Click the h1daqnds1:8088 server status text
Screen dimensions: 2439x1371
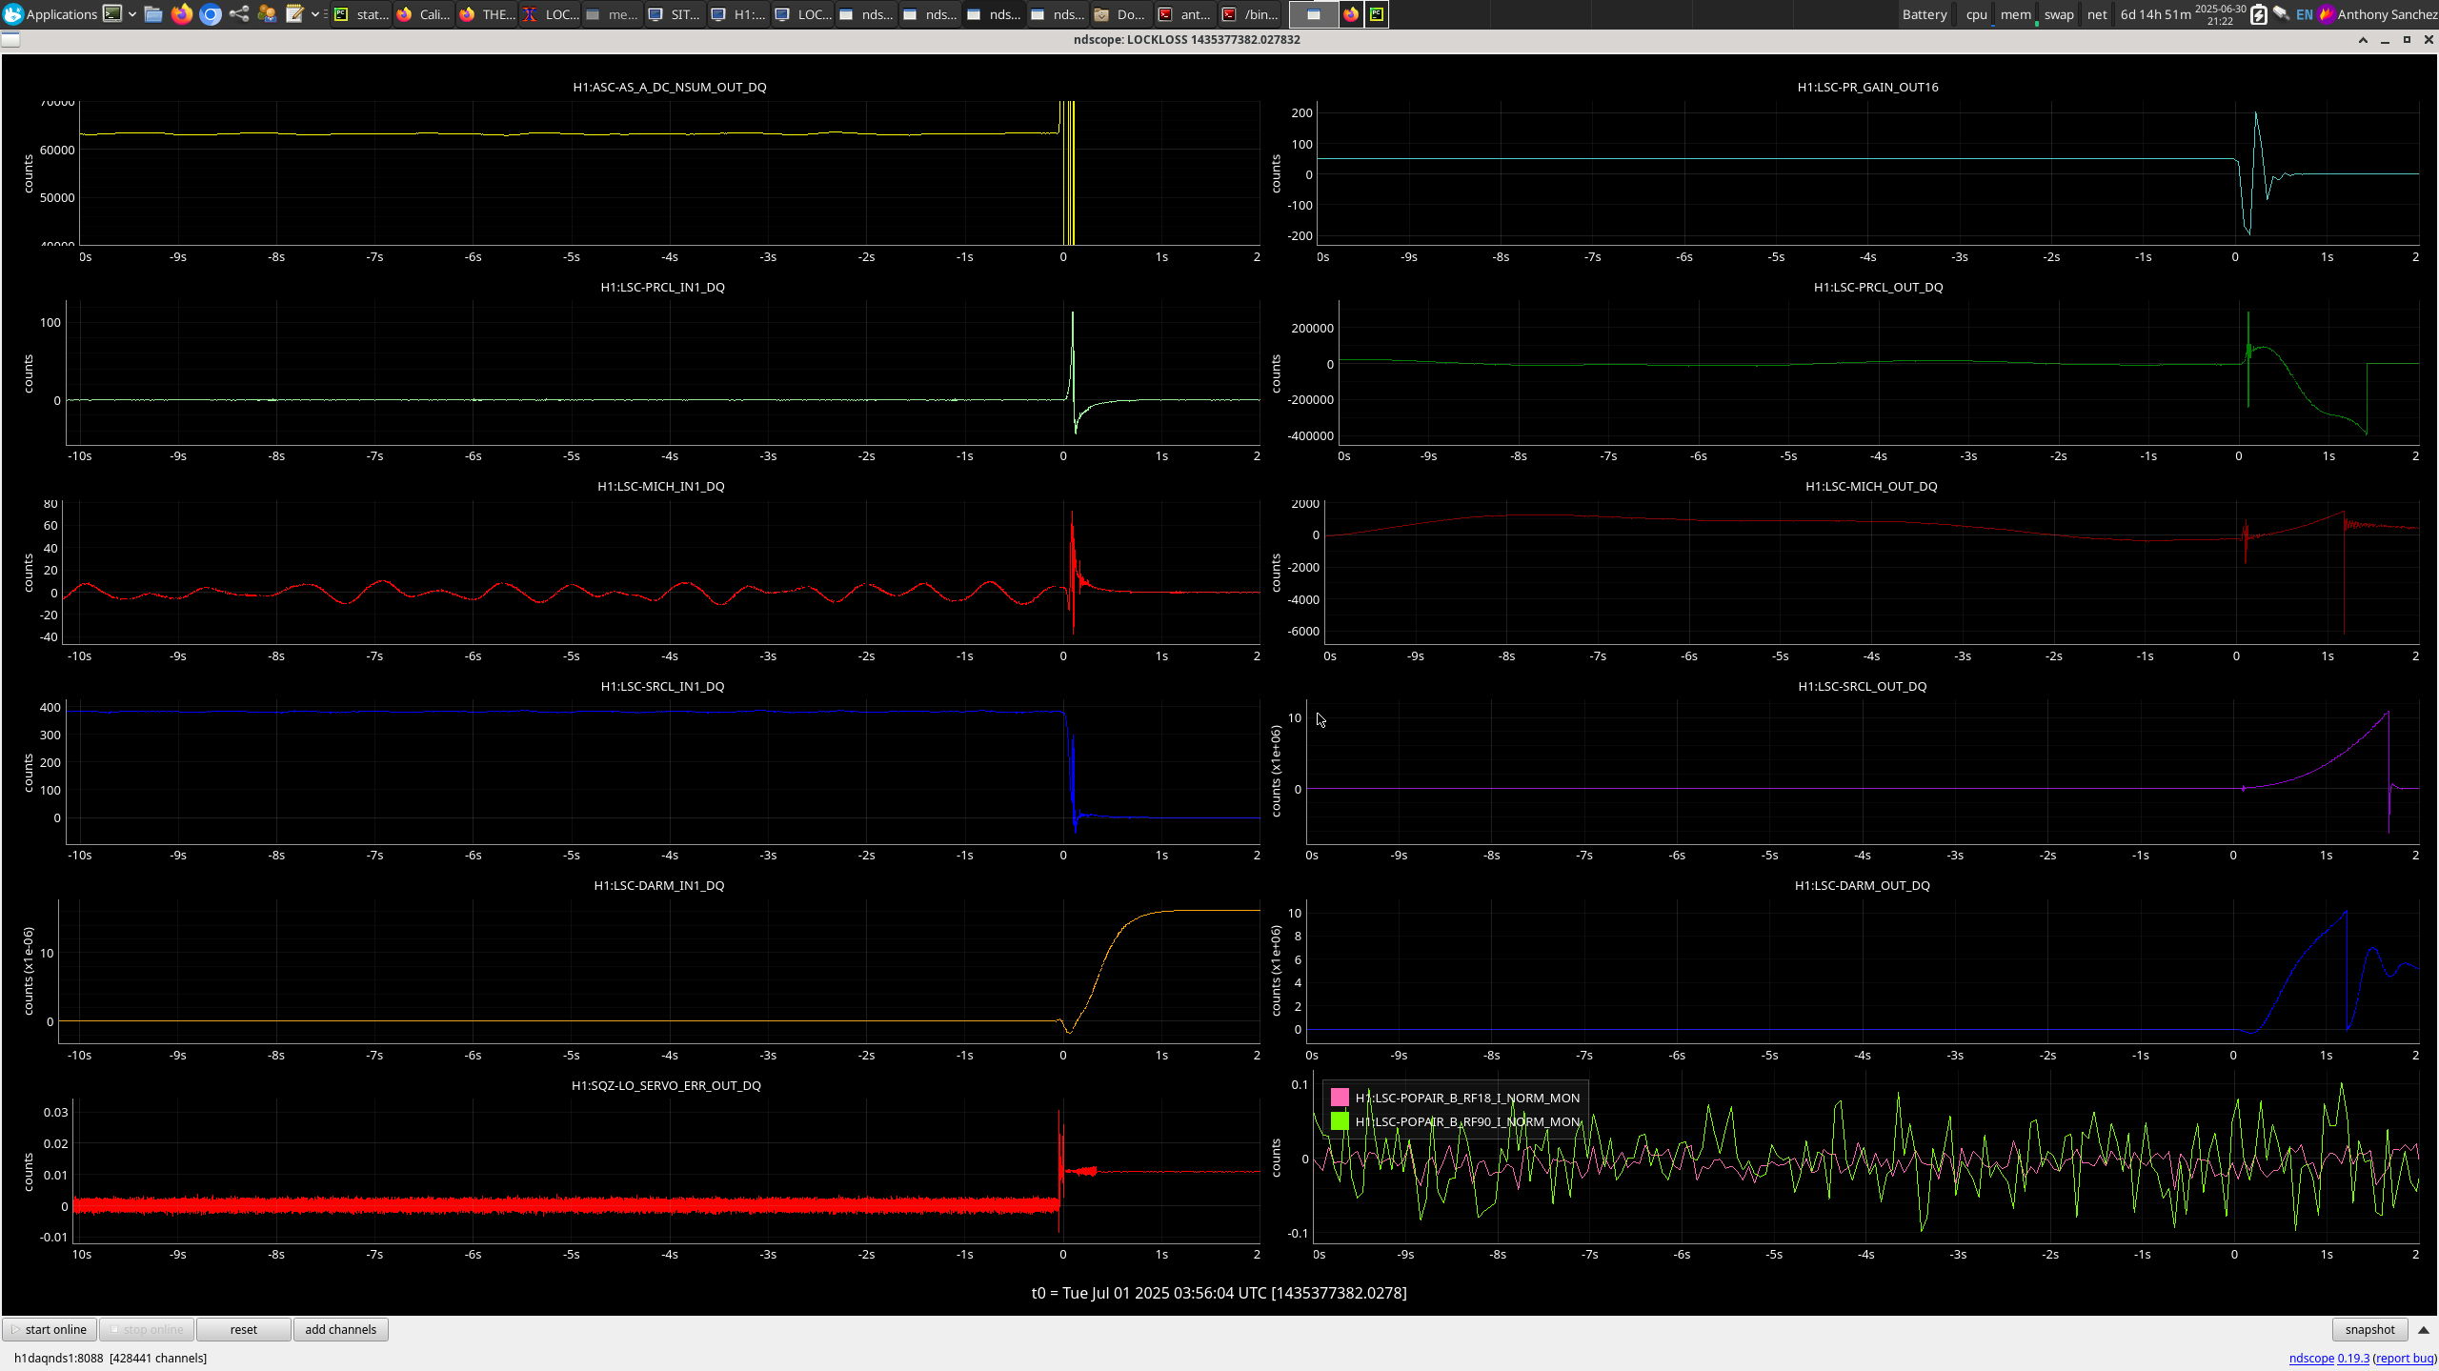coord(111,1358)
